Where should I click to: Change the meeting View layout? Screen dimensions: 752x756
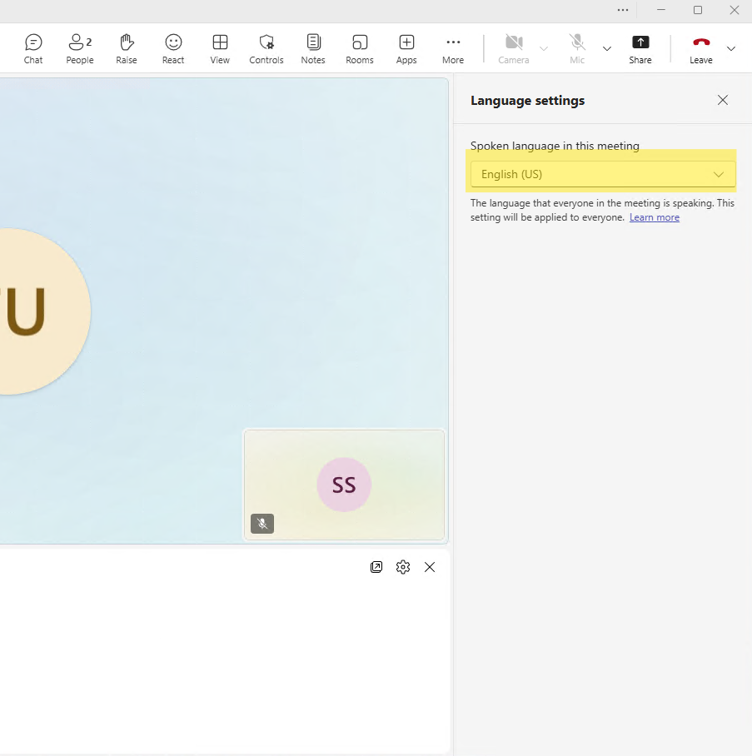click(x=220, y=48)
